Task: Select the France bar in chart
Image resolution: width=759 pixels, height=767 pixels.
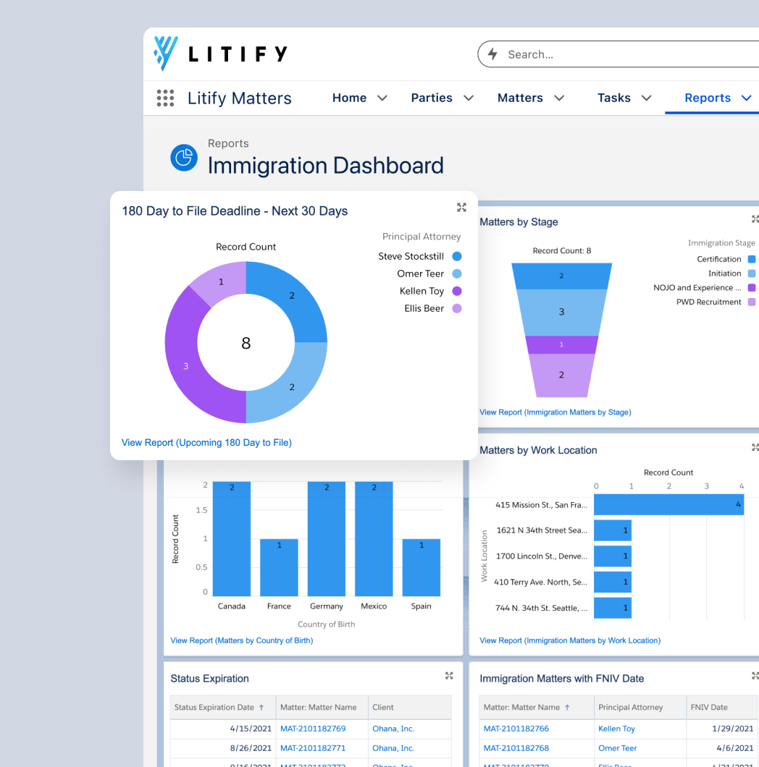Action: coord(279,567)
